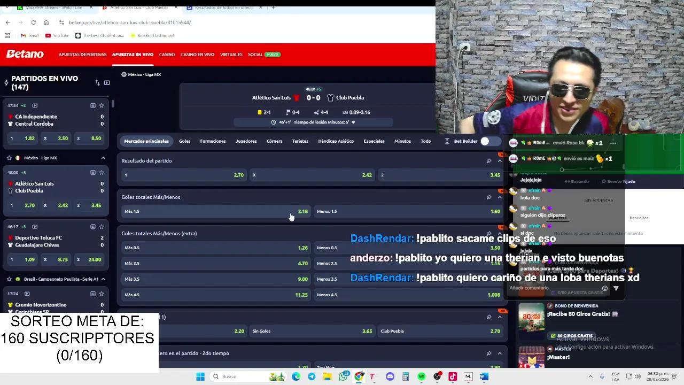This screenshot has height=385, width=684.
Task: Favorite the CA Independiente match star
Action: (x=101, y=105)
